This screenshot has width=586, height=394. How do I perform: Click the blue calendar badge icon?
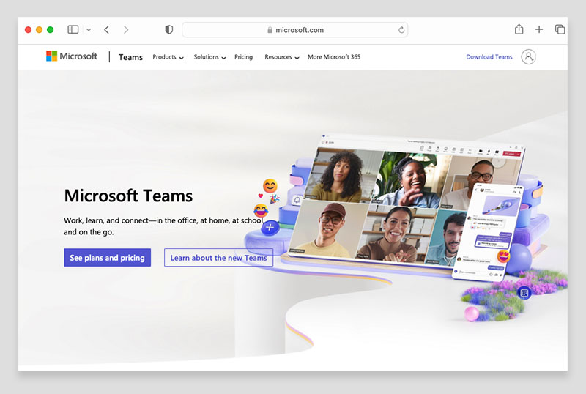tap(524, 293)
